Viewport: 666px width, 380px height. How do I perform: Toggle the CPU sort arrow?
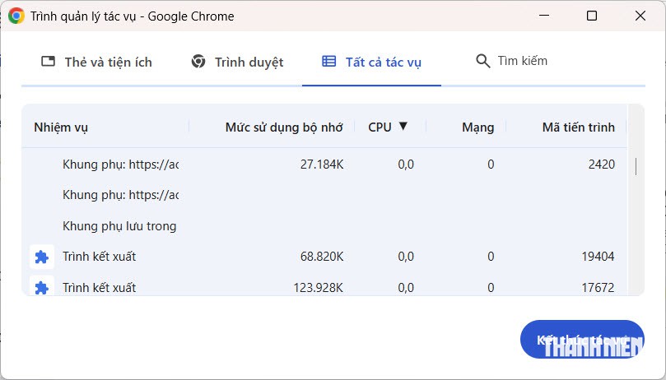[x=403, y=126]
